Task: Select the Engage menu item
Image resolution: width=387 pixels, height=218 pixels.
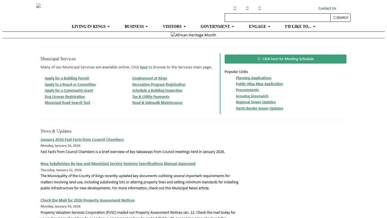Action: pos(259,26)
